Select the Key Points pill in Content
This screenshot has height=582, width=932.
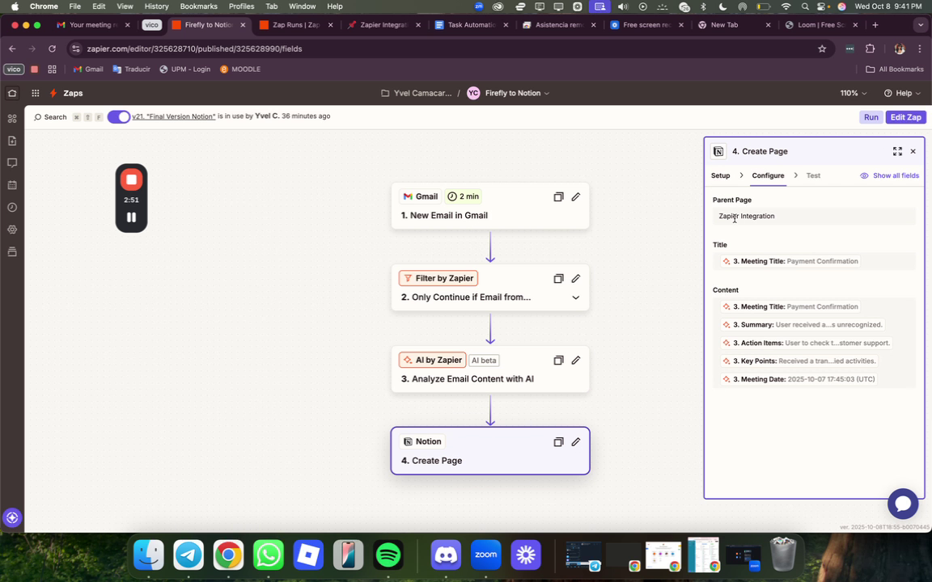tap(799, 361)
